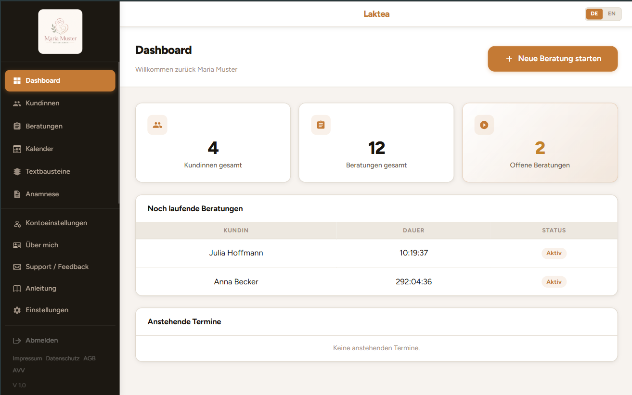The width and height of the screenshot is (632, 395).
Task: Click the Aktiv status badge for Anna Becker
Action: pyautogui.click(x=554, y=282)
